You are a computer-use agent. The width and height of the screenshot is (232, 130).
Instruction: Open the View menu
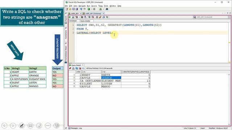click(75, 6)
